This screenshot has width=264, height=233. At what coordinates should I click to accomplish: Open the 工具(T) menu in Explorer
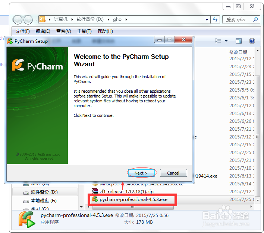pyautogui.click(x=84, y=31)
